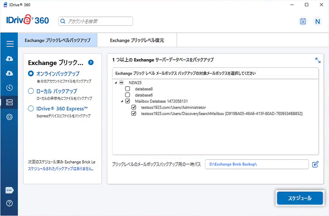Click the cloud restore download icon
This screenshot has width=329, height=216.
tap(10, 73)
